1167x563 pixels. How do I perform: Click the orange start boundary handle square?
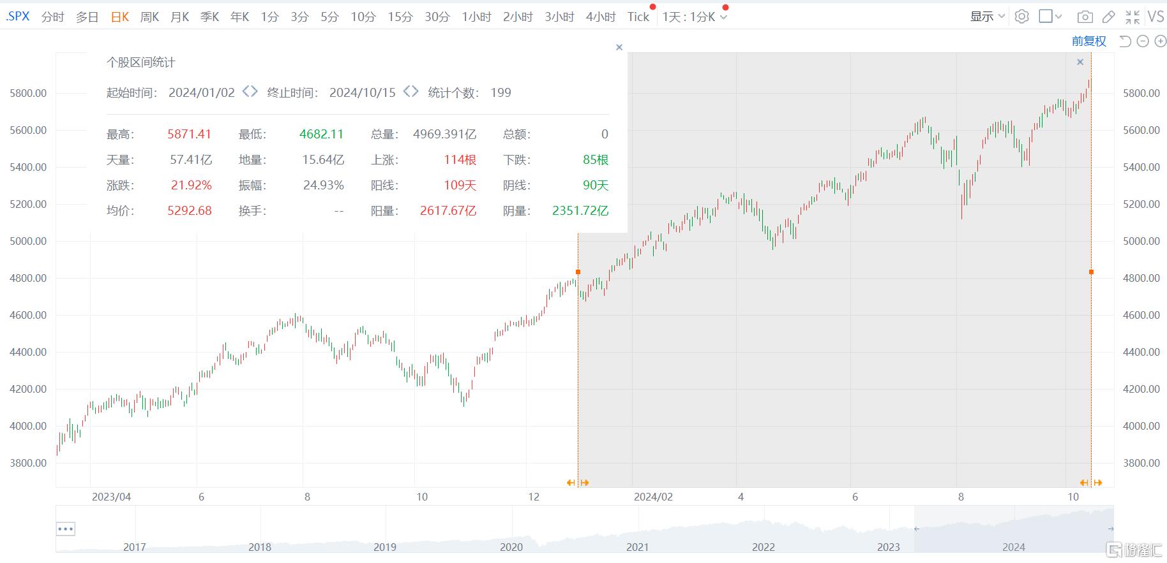pyautogui.click(x=578, y=272)
